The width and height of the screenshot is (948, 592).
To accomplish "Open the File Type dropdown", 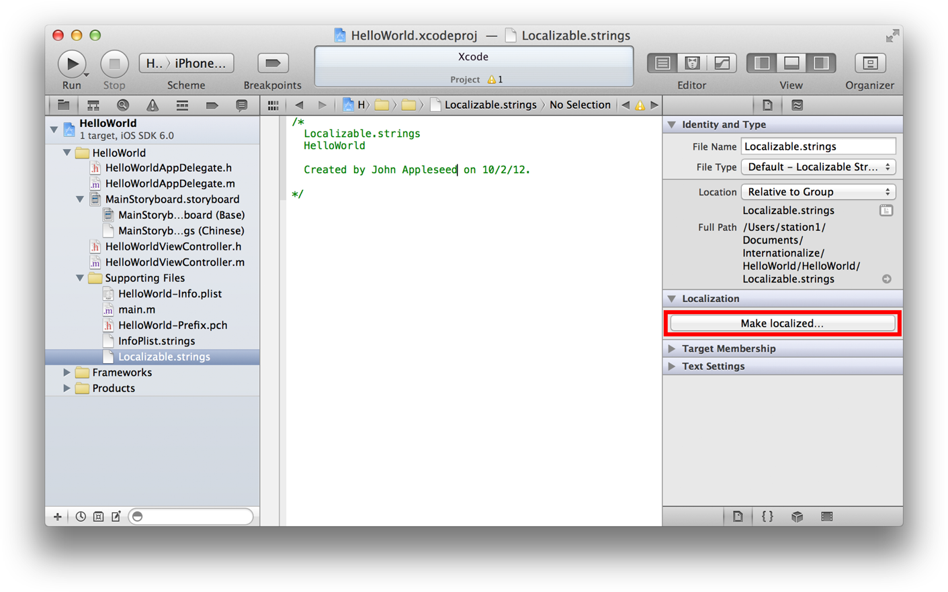I will (818, 167).
